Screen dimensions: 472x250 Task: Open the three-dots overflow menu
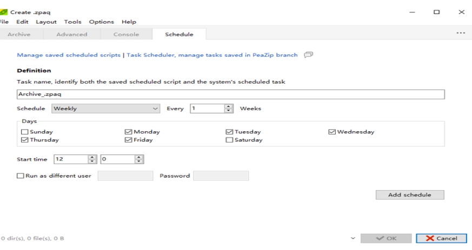pyautogui.click(x=461, y=34)
